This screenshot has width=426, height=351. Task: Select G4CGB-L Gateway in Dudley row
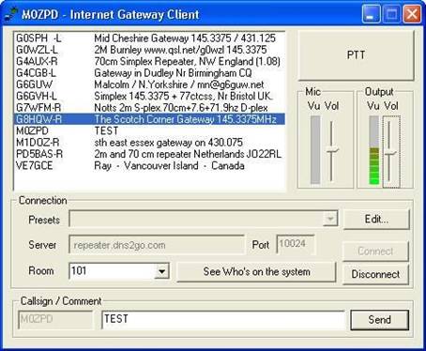pos(149,73)
